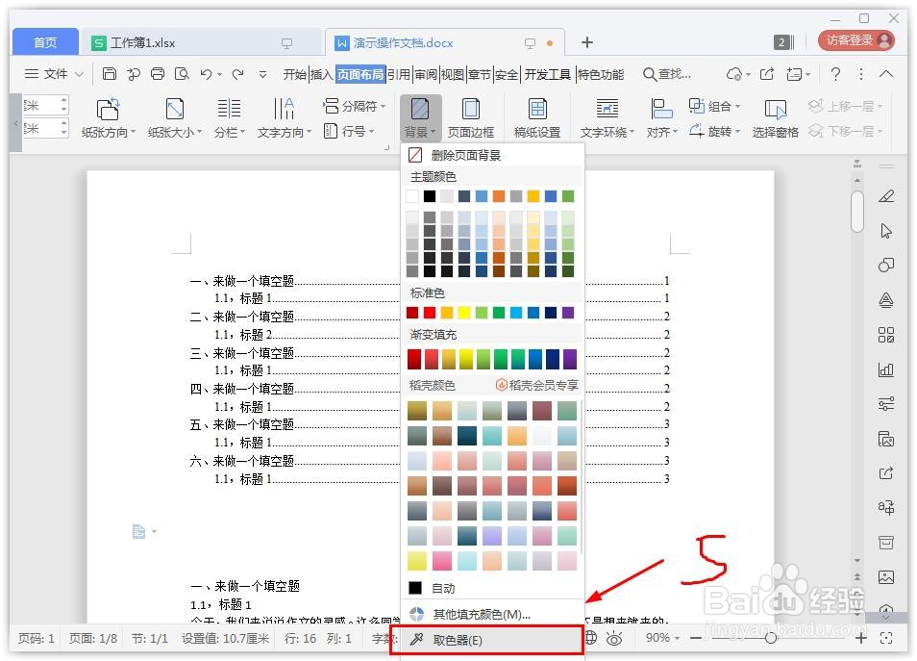Click the zoom slider in status bar

point(771,637)
